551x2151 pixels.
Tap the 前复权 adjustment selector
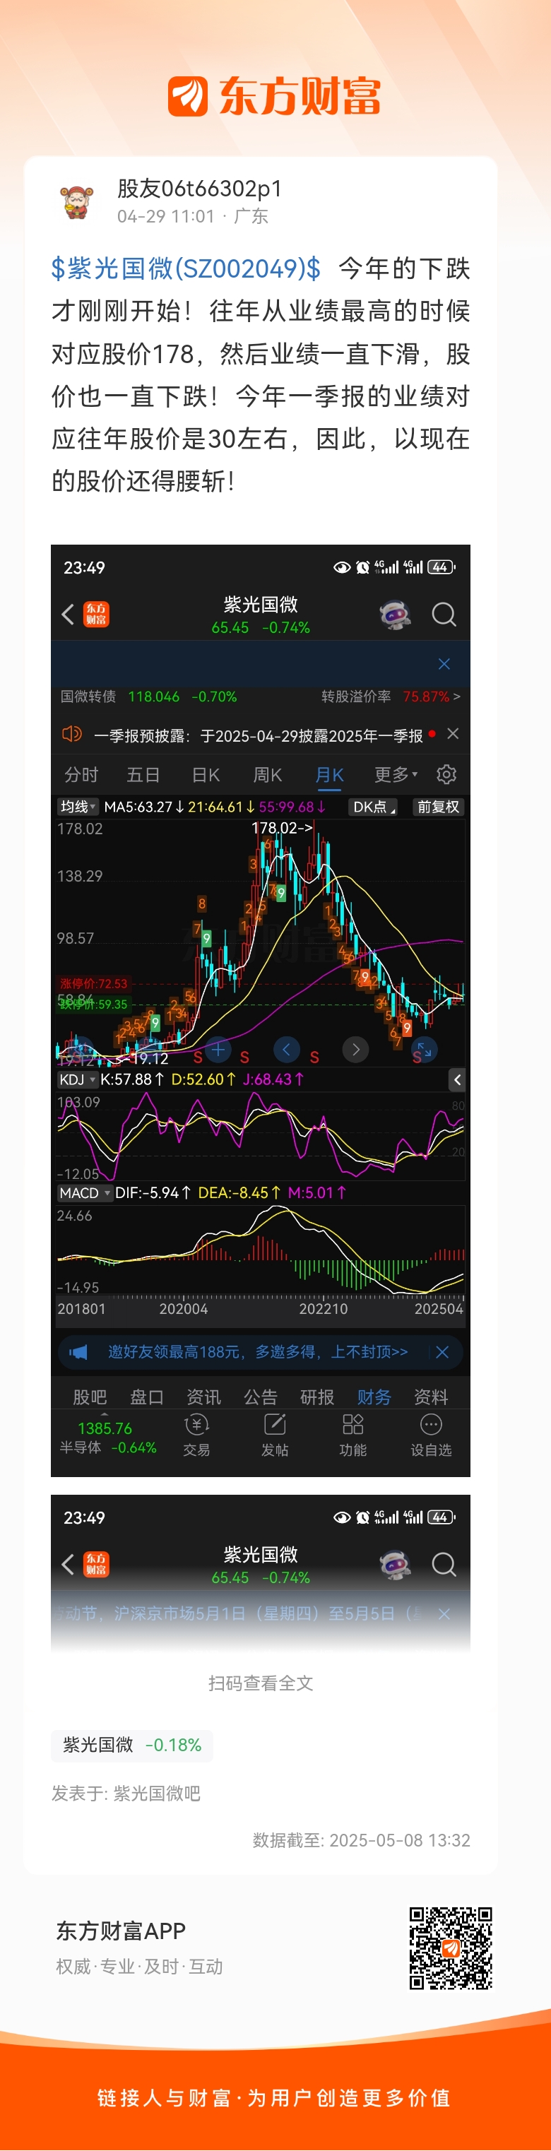438,807
